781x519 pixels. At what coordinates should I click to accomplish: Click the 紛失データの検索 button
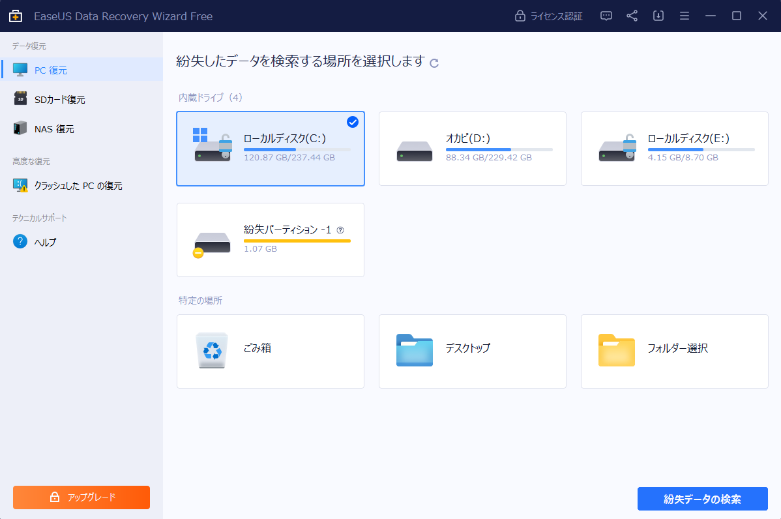click(702, 499)
